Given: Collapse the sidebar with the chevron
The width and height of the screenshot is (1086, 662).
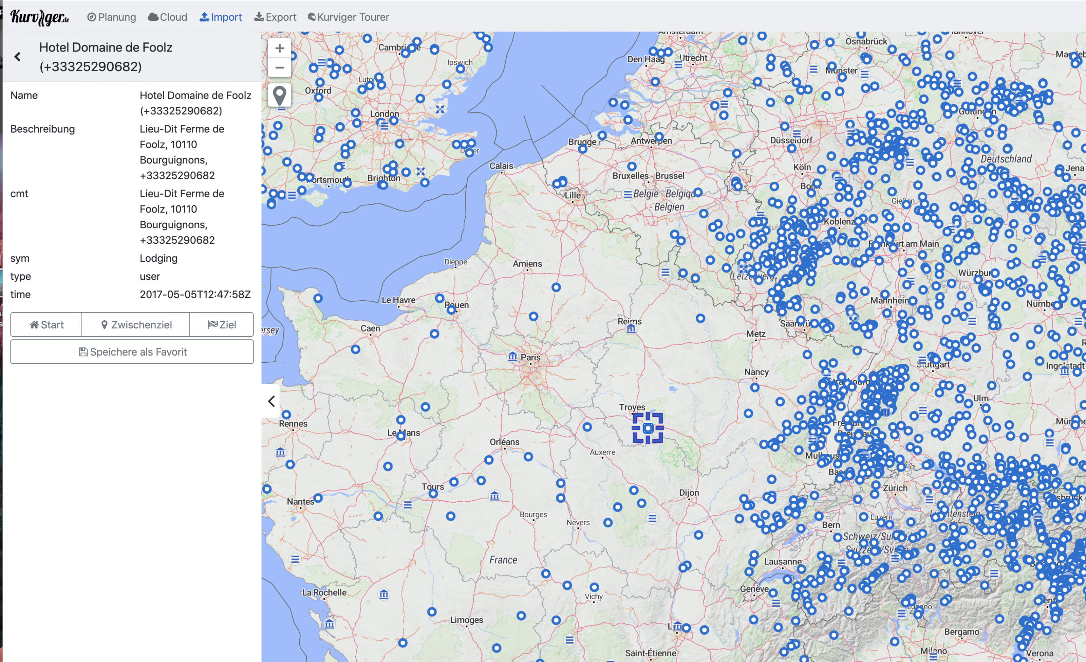Looking at the screenshot, I should coord(271,401).
